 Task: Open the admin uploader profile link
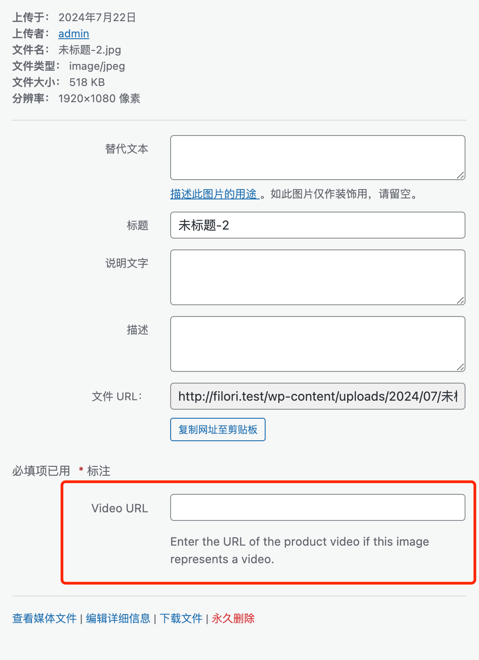click(73, 34)
